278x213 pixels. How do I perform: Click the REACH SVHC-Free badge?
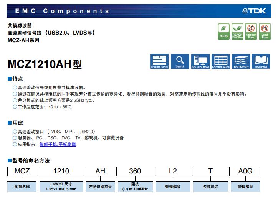237,31
